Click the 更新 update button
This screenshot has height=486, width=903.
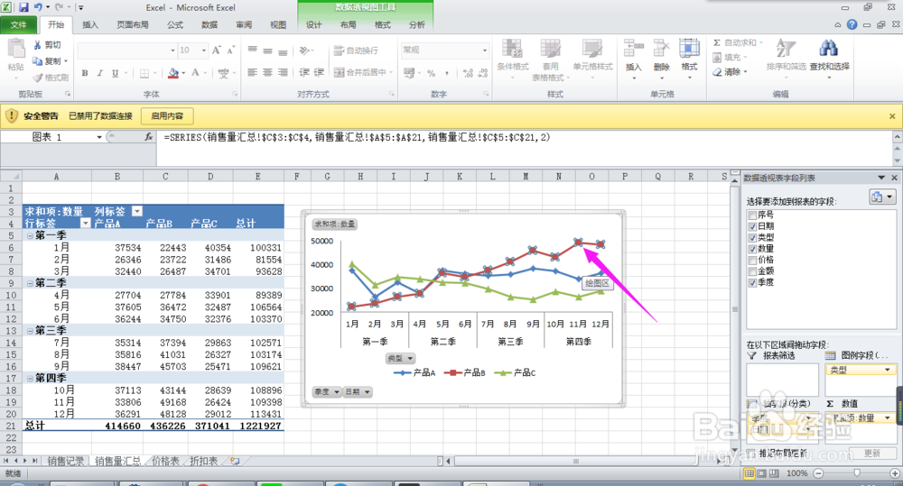tap(871, 454)
